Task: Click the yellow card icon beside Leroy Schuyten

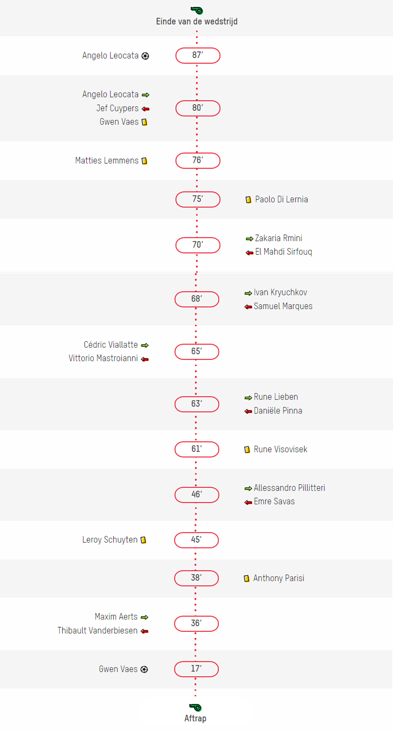Action: (143, 540)
